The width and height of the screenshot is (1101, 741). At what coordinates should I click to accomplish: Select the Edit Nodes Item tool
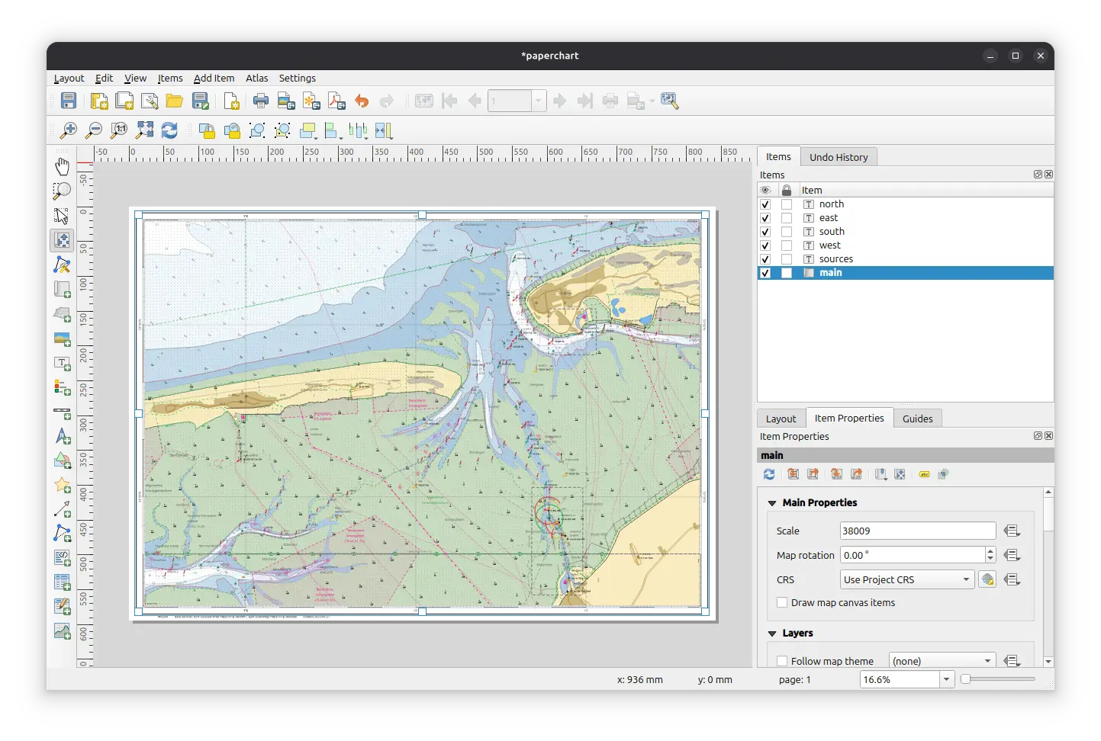63,265
